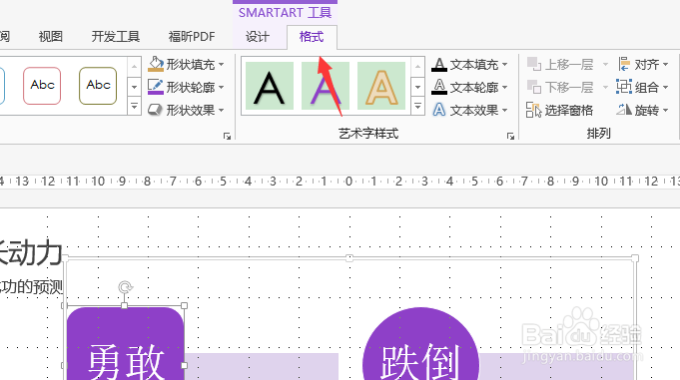Expand the 形状效果 dropdown arrow
Screen dimensions: 680x380
221,111
